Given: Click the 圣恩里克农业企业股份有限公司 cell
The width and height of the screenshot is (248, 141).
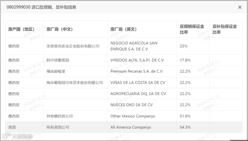Looking at the screenshot, I should click(x=76, y=46).
